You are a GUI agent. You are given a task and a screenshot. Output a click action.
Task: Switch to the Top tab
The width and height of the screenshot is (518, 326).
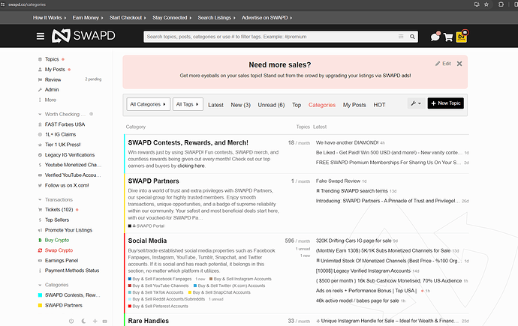click(297, 105)
